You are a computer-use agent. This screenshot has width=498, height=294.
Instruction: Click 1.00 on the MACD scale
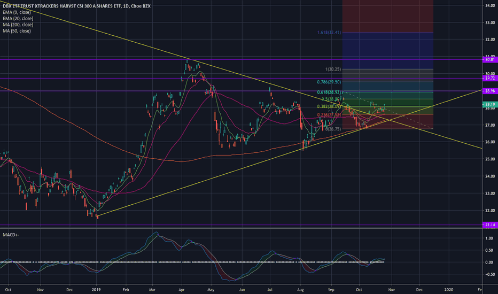489,238
